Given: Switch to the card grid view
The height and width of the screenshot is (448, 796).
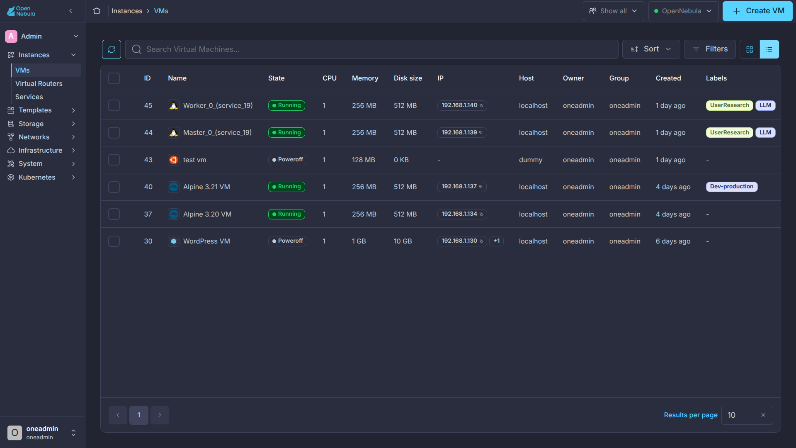Looking at the screenshot, I should [750, 49].
